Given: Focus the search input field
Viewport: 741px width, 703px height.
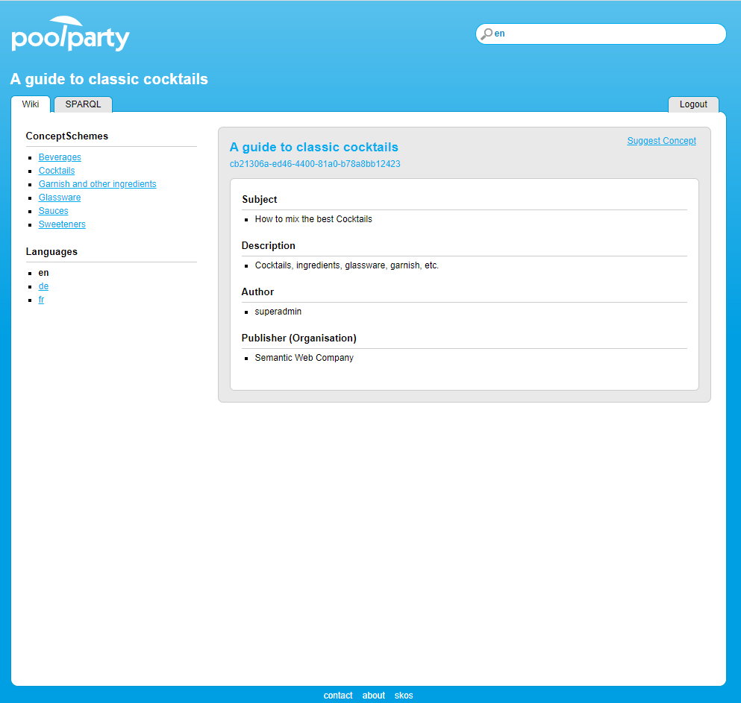Looking at the screenshot, I should tap(604, 34).
